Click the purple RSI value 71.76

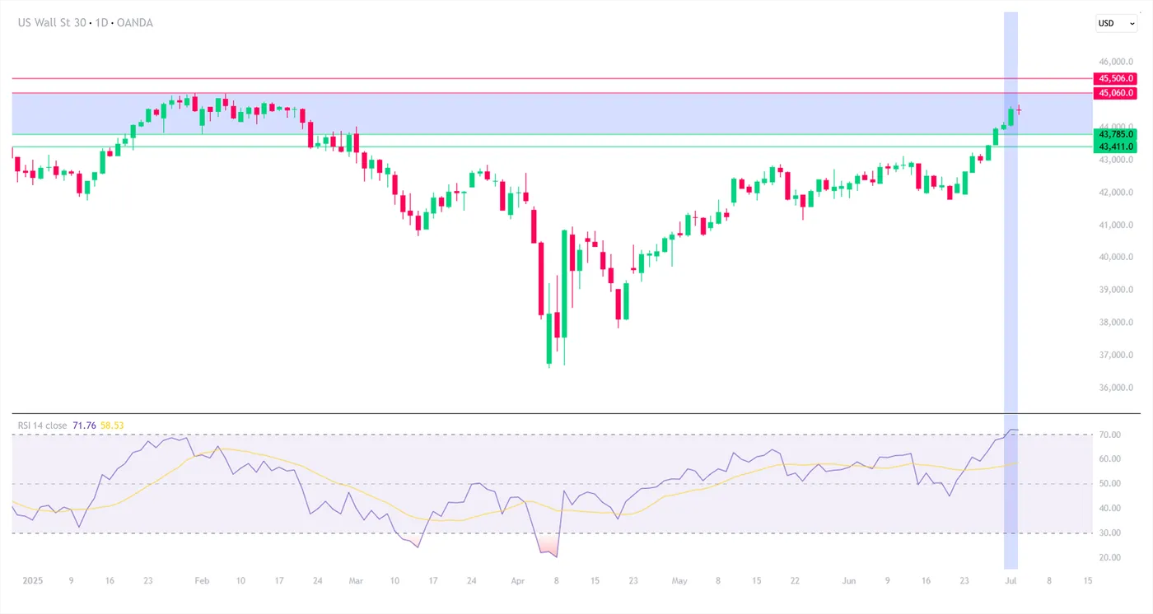pyautogui.click(x=84, y=426)
